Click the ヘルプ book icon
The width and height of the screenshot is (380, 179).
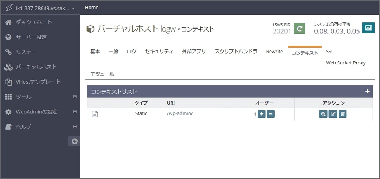[x=9, y=127]
